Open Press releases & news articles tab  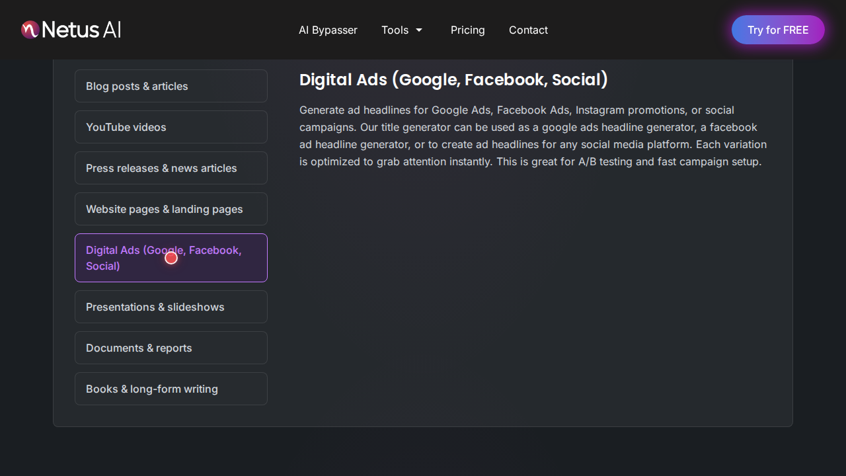(171, 168)
